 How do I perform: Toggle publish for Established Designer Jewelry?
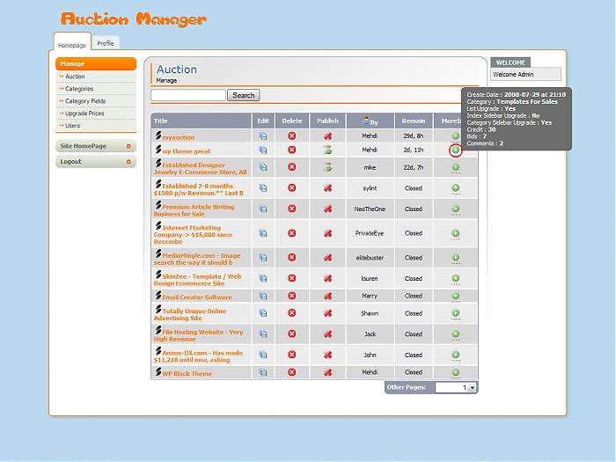click(327, 167)
